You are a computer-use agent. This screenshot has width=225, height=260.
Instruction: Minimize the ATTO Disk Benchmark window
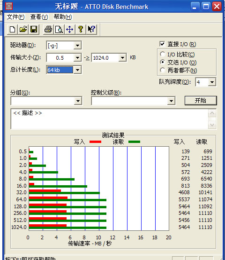click(195, 7)
